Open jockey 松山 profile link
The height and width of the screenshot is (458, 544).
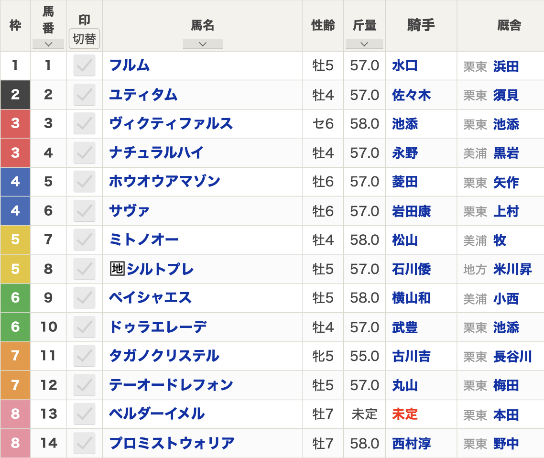(x=405, y=240)
